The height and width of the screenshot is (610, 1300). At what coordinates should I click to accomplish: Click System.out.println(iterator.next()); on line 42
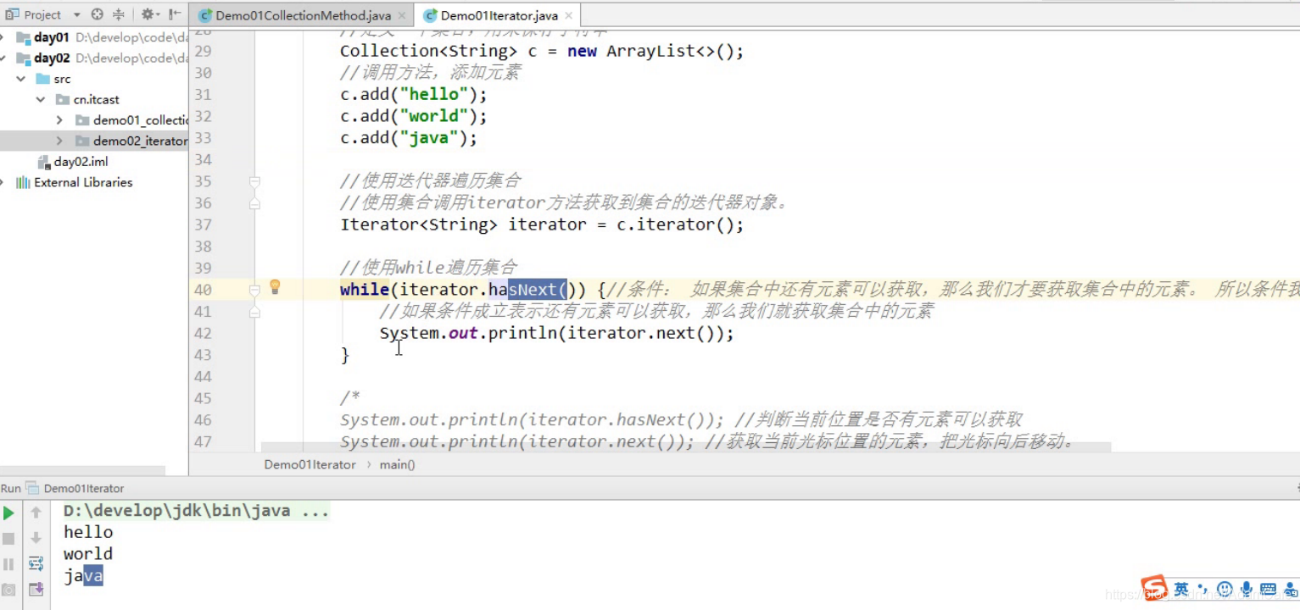(x=556, y=333)
